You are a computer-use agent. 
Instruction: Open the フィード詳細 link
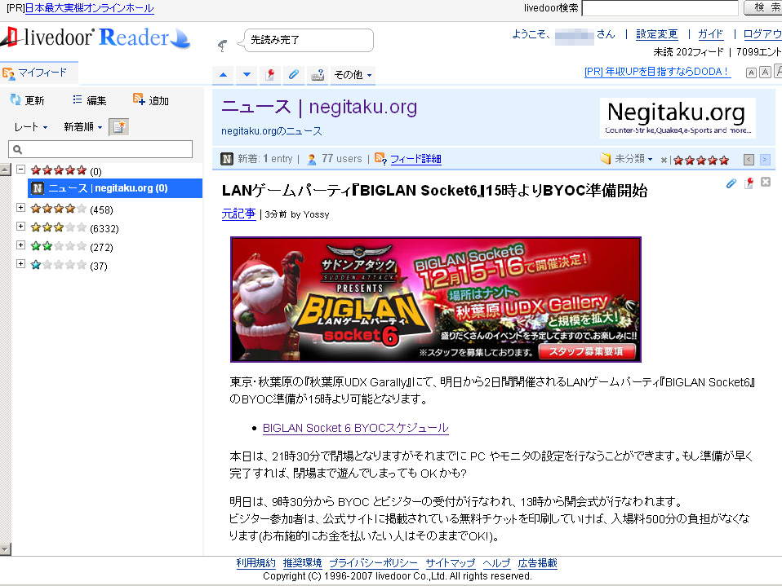click(x=415, y=159)
